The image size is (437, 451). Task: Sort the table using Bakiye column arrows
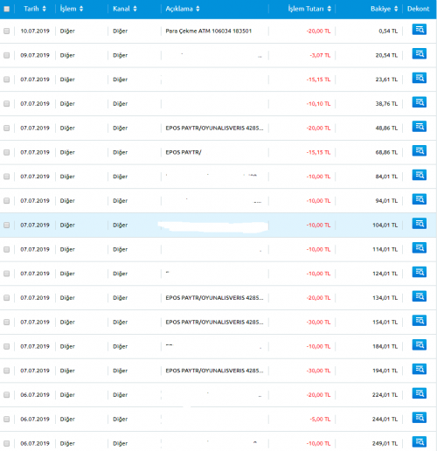(x=396, y=9)
